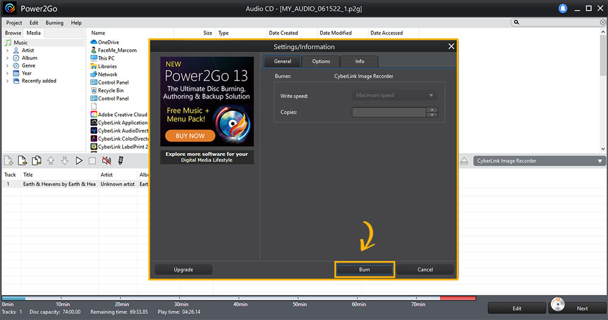This screenshot has height=320, width=608.
Task: Click the Libraries folder icon
Action: [x=94, y=66]
